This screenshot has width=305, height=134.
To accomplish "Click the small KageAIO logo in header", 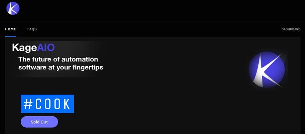I will (x=13, y=8).
